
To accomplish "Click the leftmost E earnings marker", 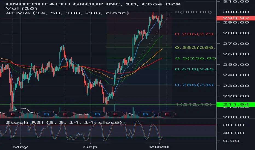I will click(x=13, y=114).
